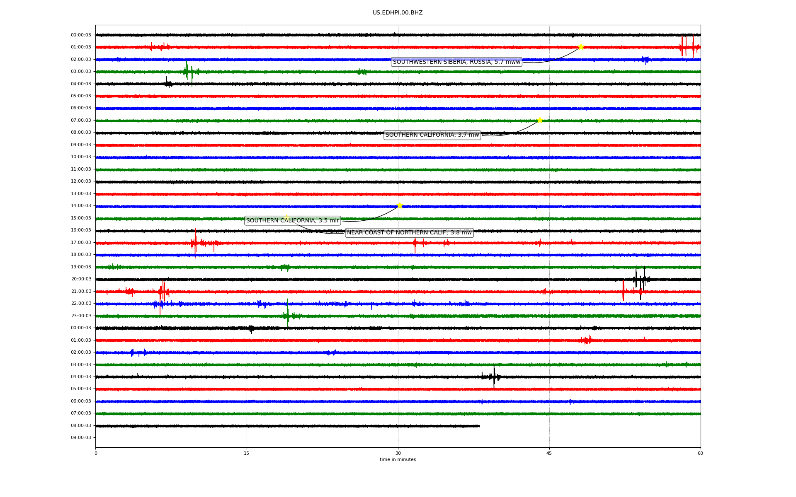Click the star marker beside the 3.5 mlr label
This screenshot has width=796, height=497.
pos(286,217)
